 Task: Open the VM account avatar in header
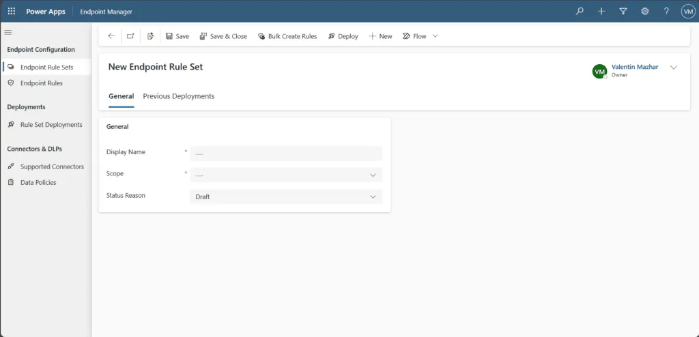point(688,12)
